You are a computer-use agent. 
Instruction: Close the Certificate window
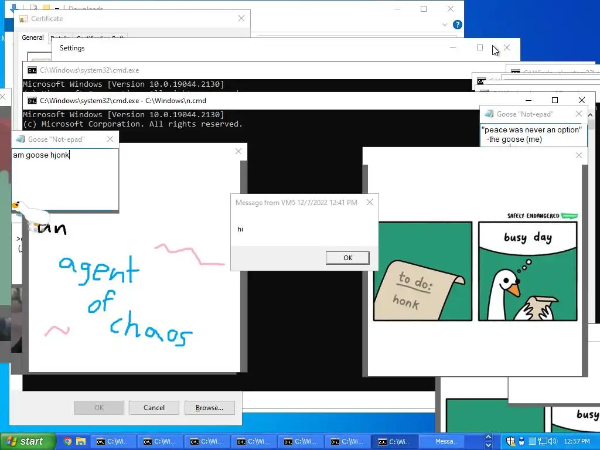coord(241,18)
